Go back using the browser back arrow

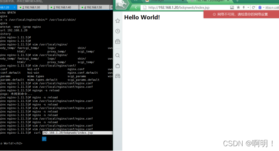[136, 8]
